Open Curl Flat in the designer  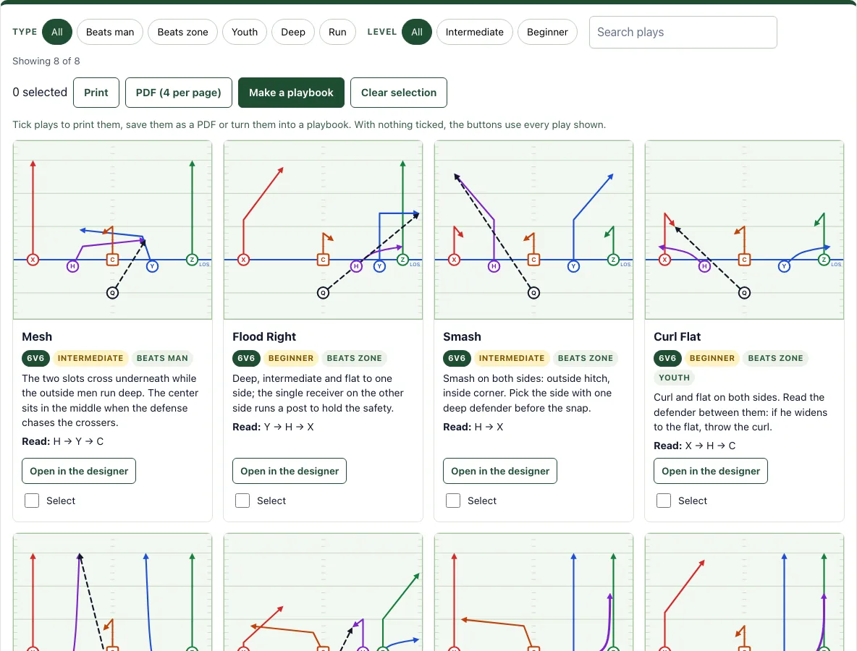coord(711,471)
